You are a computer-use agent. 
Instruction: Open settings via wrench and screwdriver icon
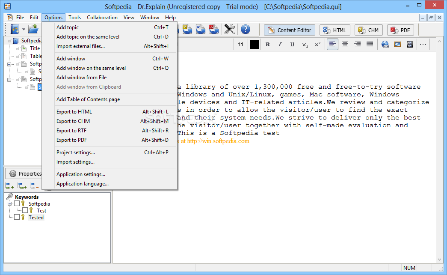click(229, 29)
